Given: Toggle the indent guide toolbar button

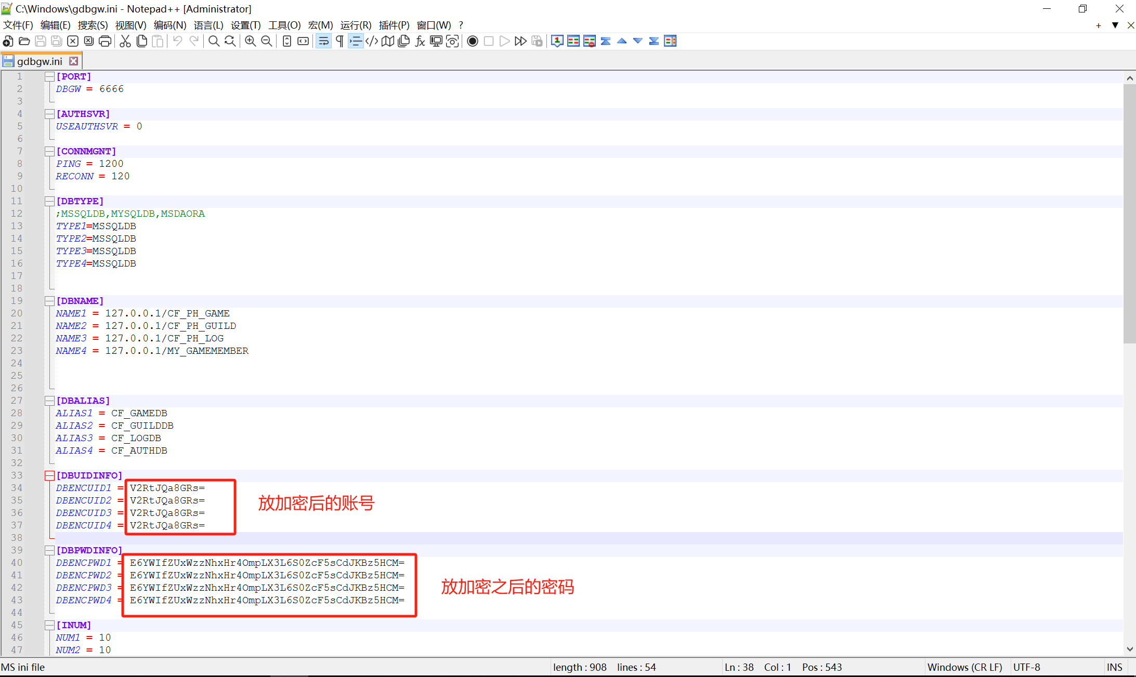Looking at the screenshot, I should pos(356,42).
